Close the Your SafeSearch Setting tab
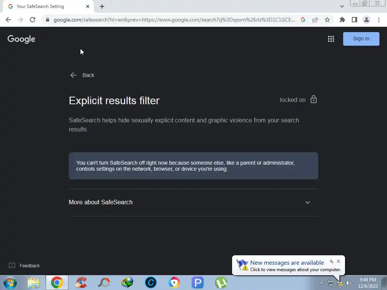Screen dimensions: 387x290 (x=88, y=6)
